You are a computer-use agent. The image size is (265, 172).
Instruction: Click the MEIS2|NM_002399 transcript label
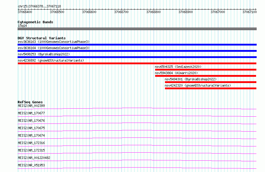[32, 106]
